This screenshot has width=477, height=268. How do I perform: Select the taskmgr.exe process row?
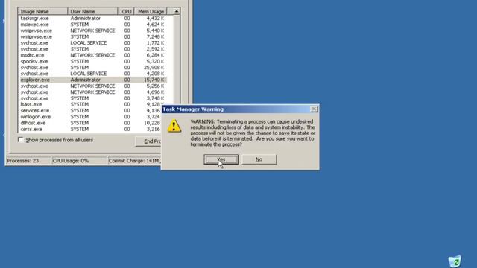(x=92, y=18)
